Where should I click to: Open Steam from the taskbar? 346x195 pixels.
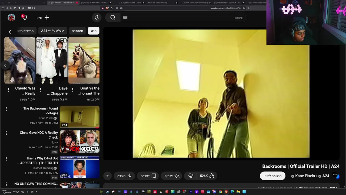pos(107,192)
